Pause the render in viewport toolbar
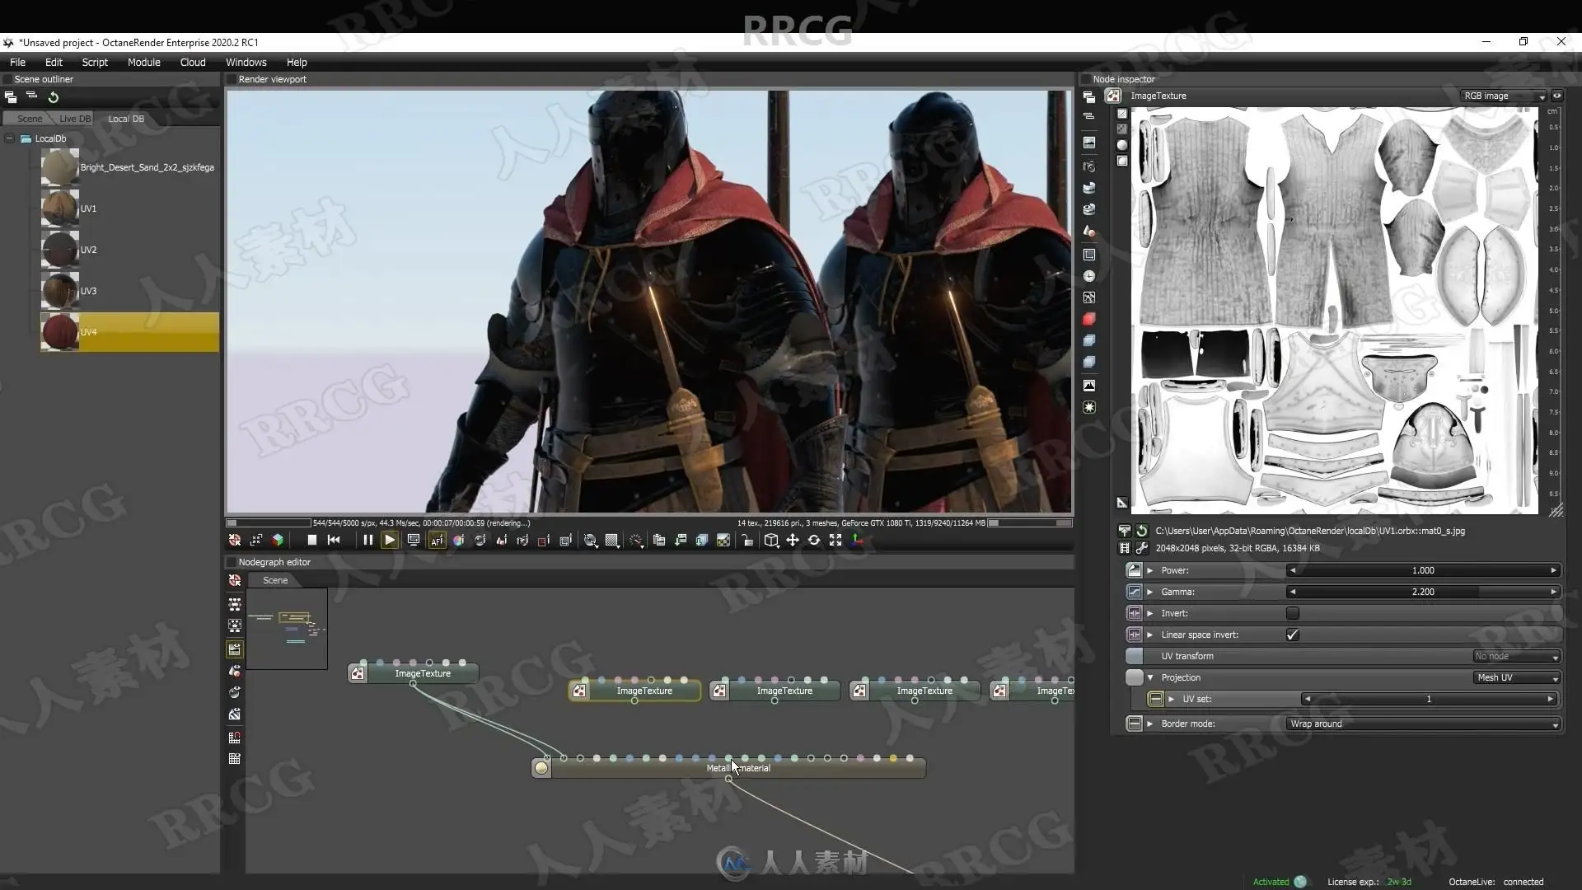The width and height of the screenshot is (1582, 890). [x=367, y=541]
